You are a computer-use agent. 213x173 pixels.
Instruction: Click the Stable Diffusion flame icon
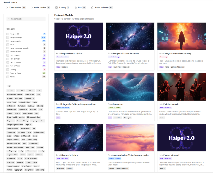click(92, 7)
